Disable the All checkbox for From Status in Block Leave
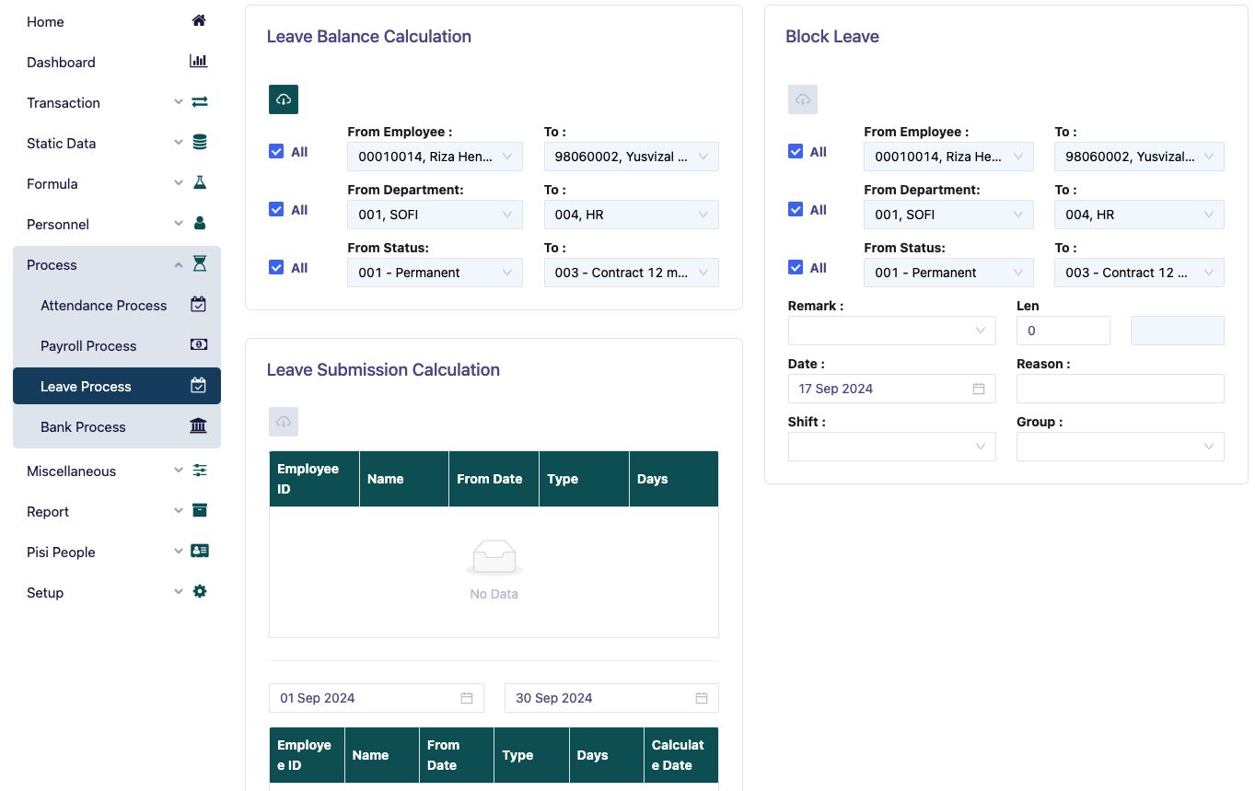Viewport: 1255px width, 791px height. click(x=796, y=267)
